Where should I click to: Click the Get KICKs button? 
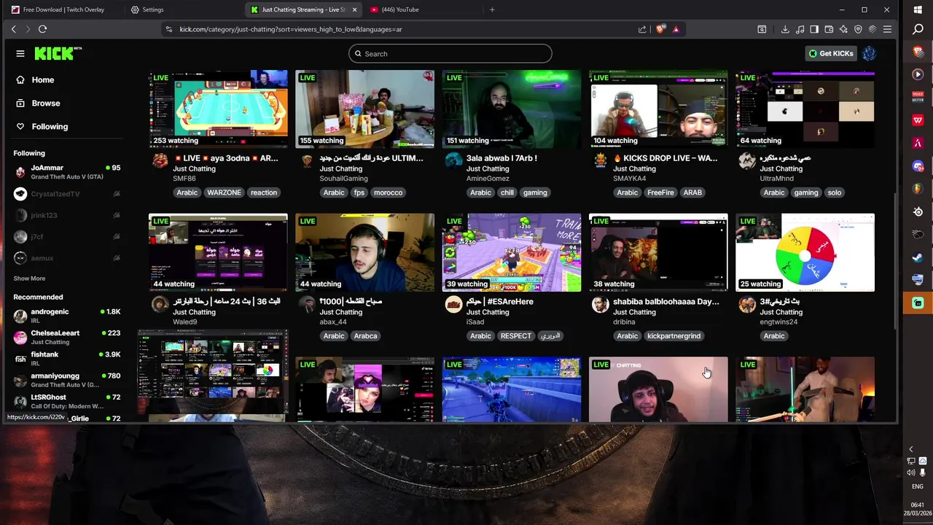[x=831, y=53]
